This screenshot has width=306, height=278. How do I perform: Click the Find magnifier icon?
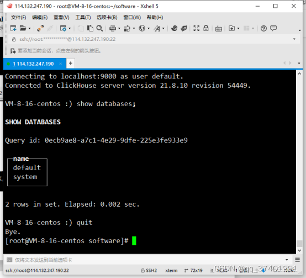coord(99,28)
